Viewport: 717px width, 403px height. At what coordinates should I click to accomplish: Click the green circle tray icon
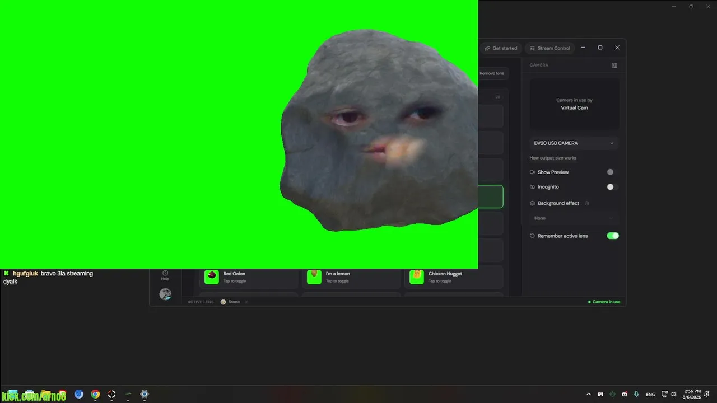coord(612,394)
